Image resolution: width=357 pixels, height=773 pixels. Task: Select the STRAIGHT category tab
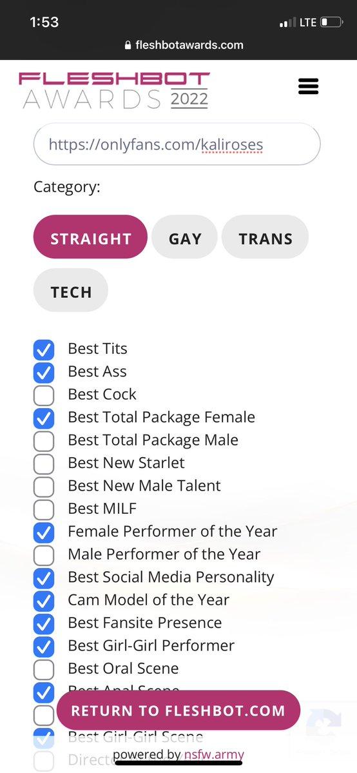(x=91, y=237)
